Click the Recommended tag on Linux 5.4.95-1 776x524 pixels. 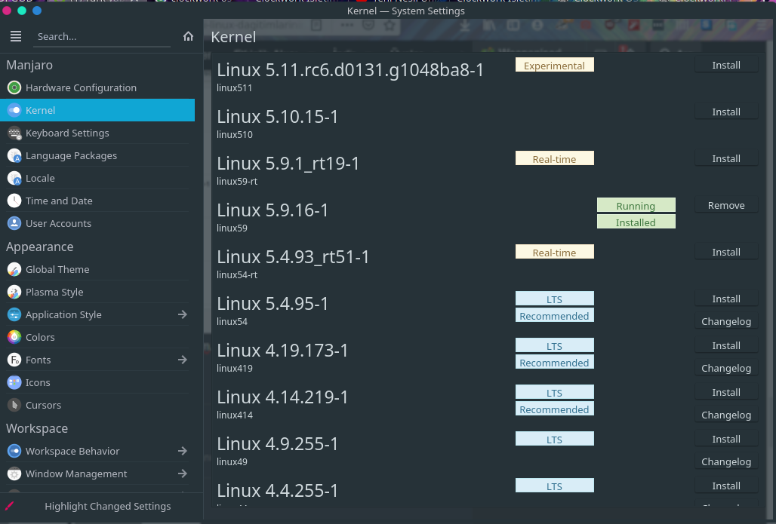pyautogui.click(x=554, y=315)
